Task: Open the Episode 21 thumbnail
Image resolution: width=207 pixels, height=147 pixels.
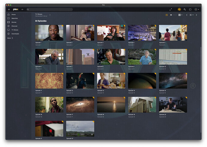Action: [x=49, y=128]
